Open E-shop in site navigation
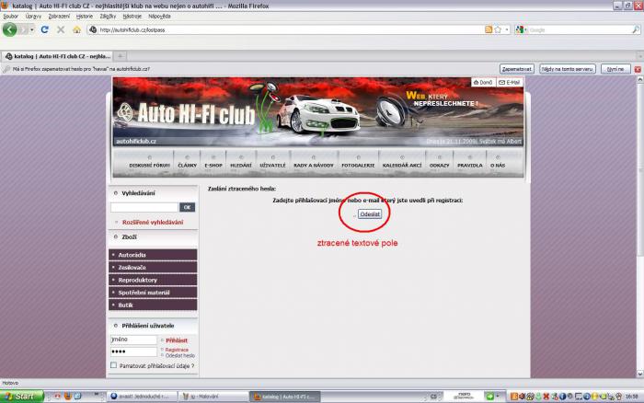This screenshot has width=644, height=403. click(x=213, y=163)
